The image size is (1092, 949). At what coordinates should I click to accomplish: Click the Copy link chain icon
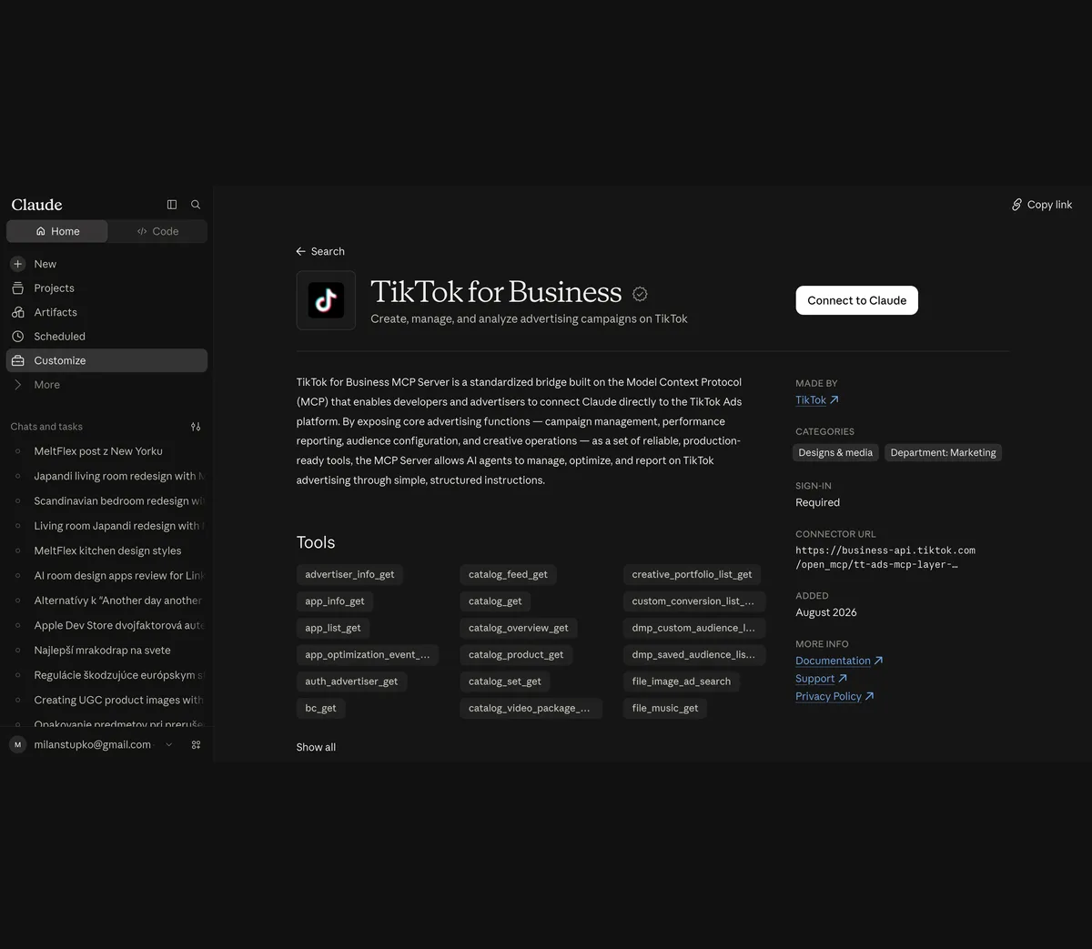1017,205
